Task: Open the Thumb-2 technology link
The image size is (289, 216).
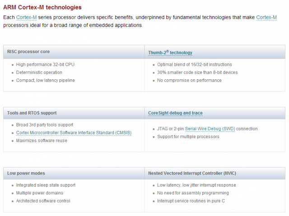Action: [x=170, y=53]
